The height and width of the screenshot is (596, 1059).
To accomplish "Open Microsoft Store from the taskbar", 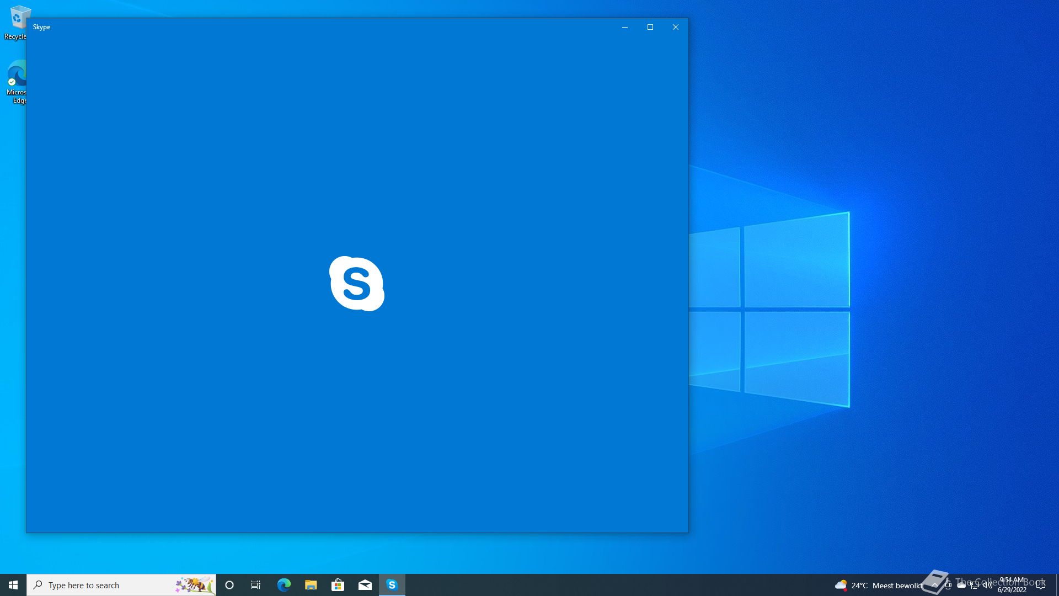I will pos(338,585).
